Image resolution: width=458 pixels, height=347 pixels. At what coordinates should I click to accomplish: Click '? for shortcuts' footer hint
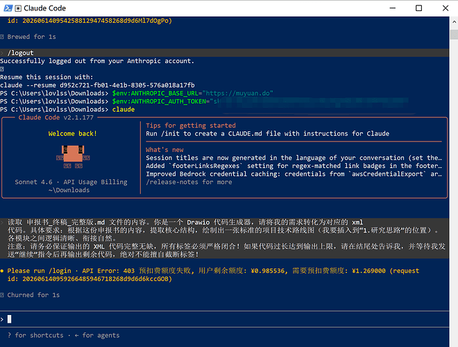35,335
